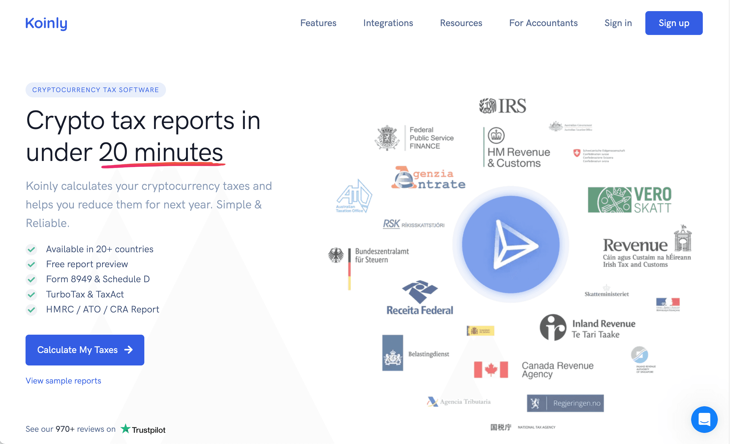
Task: Click the Calculate My Taxes button
Action: (x=85, y=350)
